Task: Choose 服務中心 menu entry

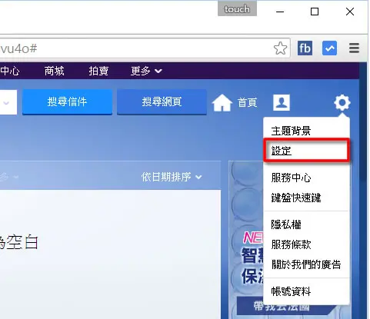Action: (292, 178)
